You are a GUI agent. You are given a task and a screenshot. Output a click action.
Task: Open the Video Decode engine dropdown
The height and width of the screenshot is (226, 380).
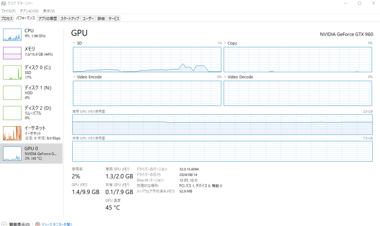(225, 77)
